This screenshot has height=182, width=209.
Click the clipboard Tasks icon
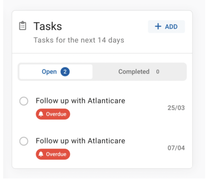[x=23, y=26]
